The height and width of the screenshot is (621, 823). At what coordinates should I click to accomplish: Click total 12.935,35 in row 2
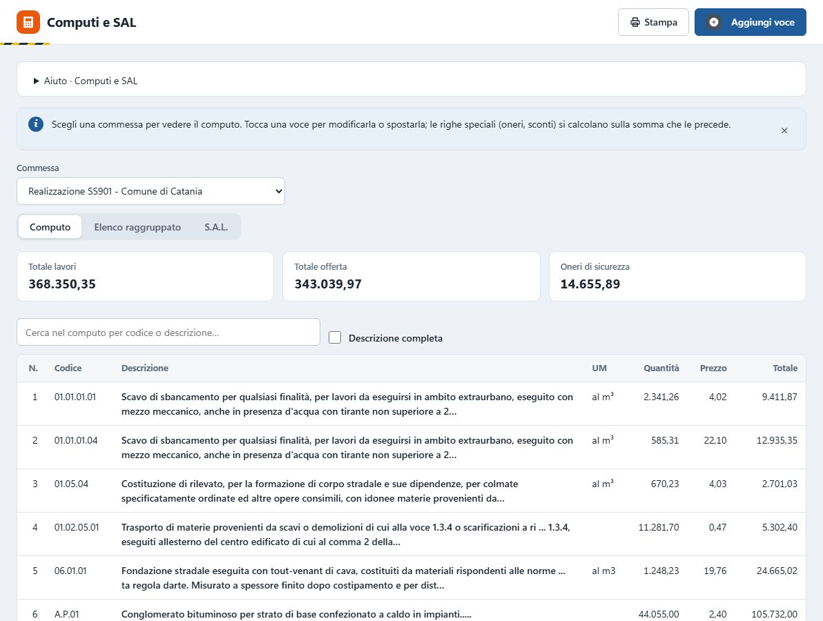(777, 440)
